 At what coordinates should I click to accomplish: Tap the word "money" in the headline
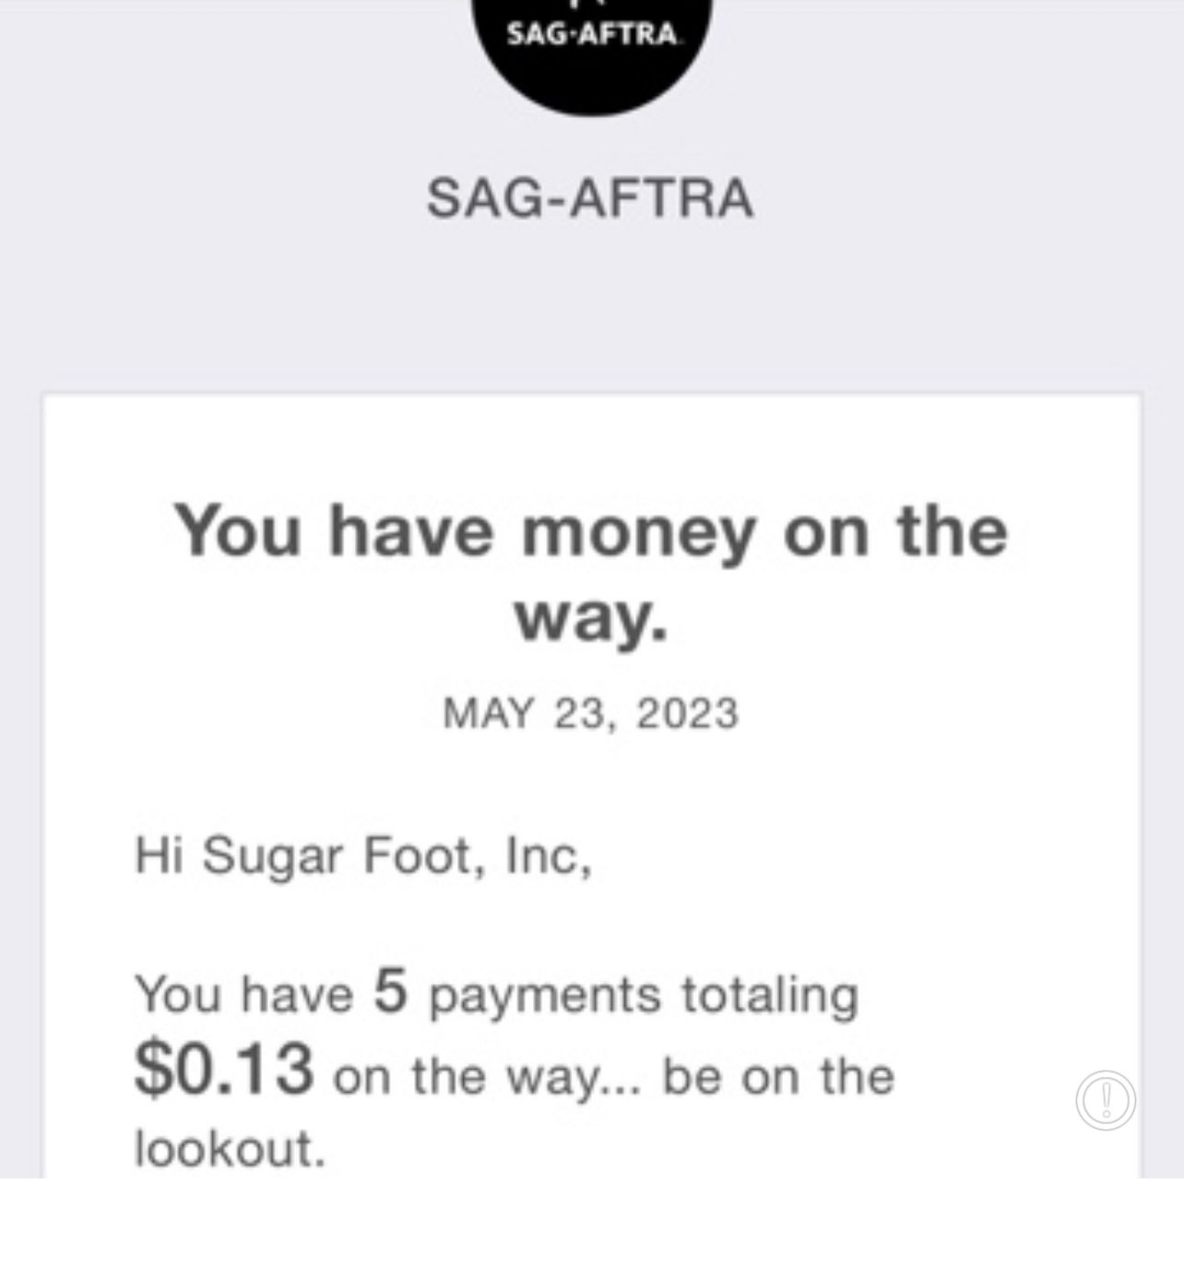pyautogui.click(x=638, y=534)
